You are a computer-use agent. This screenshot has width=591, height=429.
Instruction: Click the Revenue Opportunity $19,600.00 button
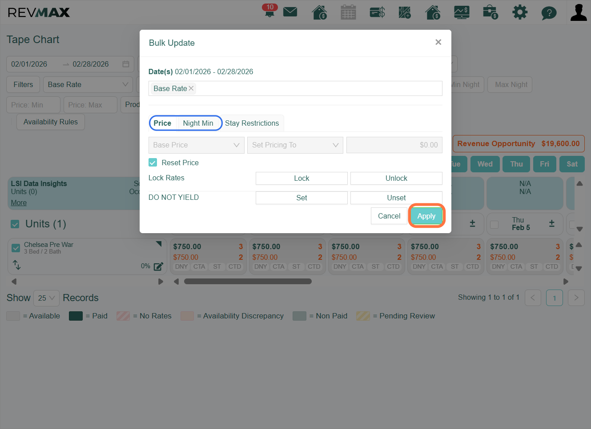pos(519,143)
